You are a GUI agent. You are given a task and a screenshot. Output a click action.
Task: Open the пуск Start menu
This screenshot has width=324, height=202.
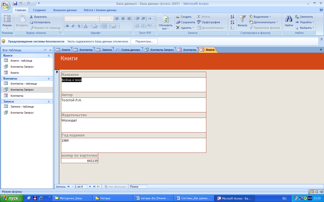point(12,198)
